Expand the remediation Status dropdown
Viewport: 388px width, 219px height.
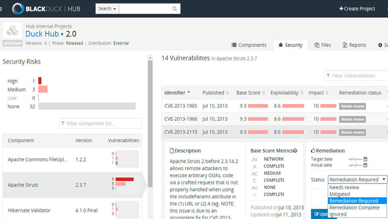coord(357,179)
